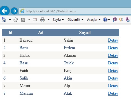
Task: Click the surname cell Alp
Action: pyautogui.click(x=67, y=86)
